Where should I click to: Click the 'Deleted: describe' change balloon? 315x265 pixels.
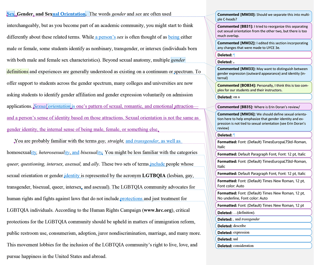click(263, 226)
